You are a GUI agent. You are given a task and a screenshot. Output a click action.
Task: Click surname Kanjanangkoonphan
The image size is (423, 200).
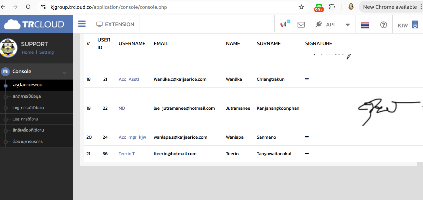278,108
